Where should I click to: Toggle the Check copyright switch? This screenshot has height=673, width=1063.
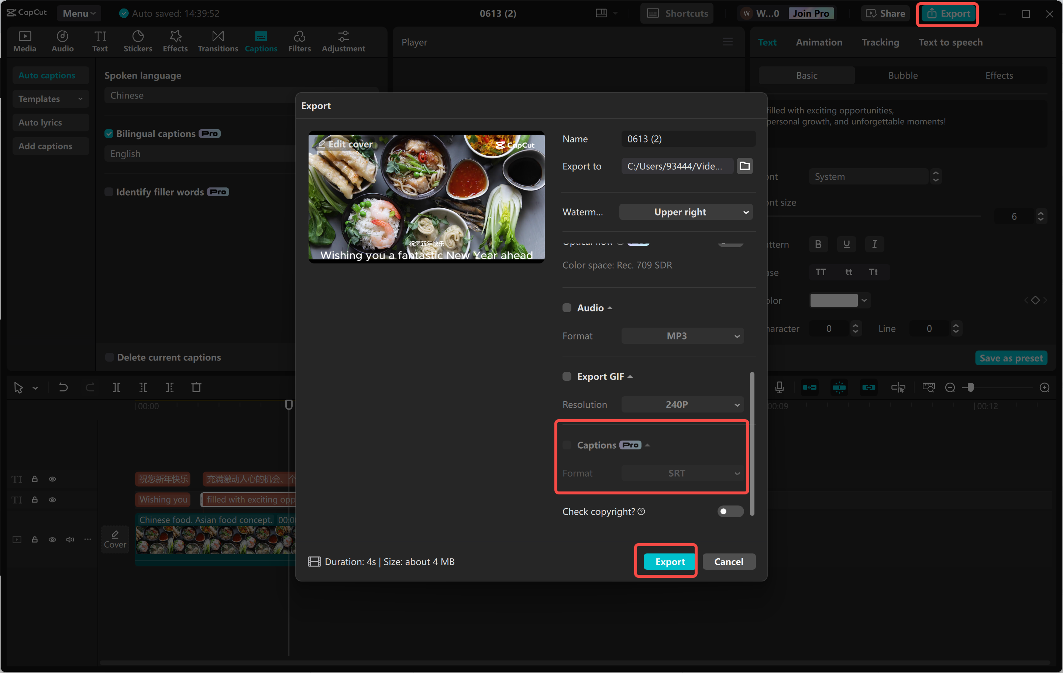730,511
